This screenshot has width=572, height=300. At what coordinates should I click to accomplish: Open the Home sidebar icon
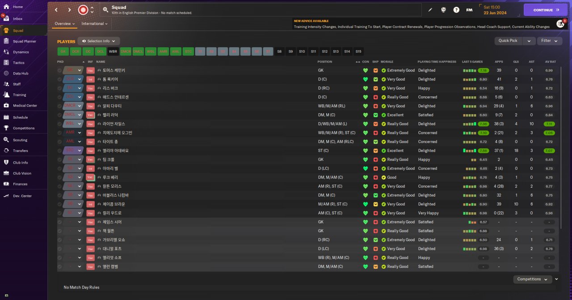pyautogui.click(x=6, y=7)
